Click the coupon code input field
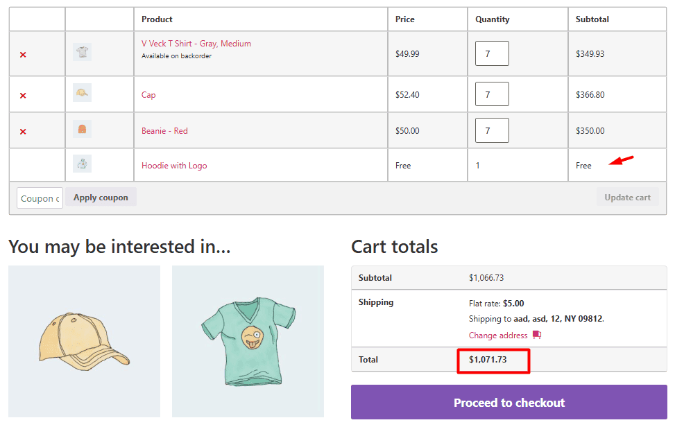Screen dimensions: 675x427 [40, 198]
